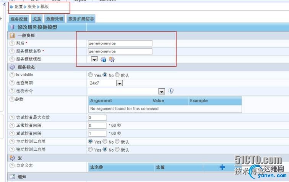Open help icon for 服务模板名称
The image size is (289, 182).
(x=12, y=51)
